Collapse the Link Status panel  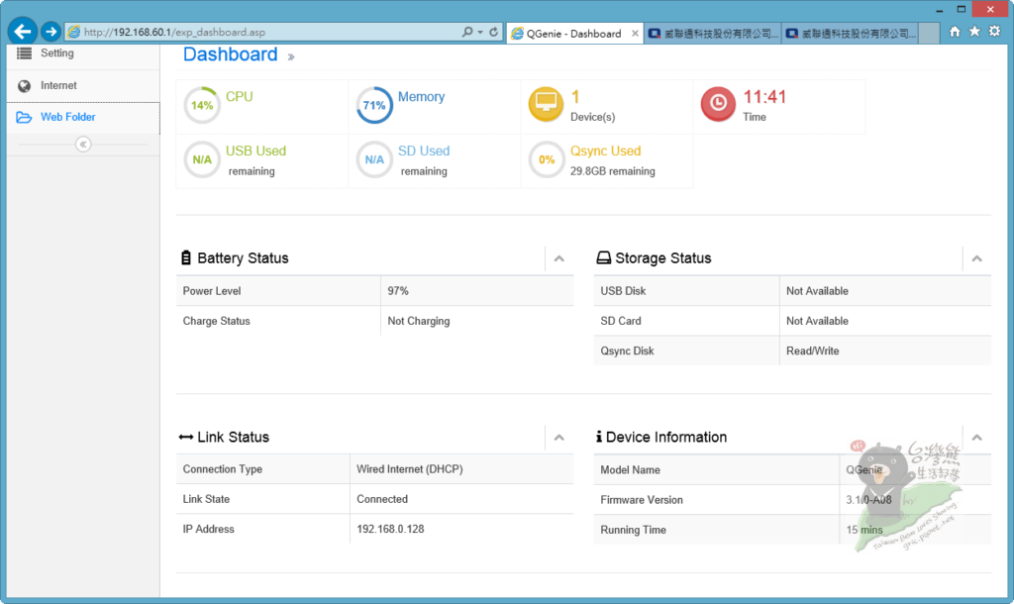[558, 438]
